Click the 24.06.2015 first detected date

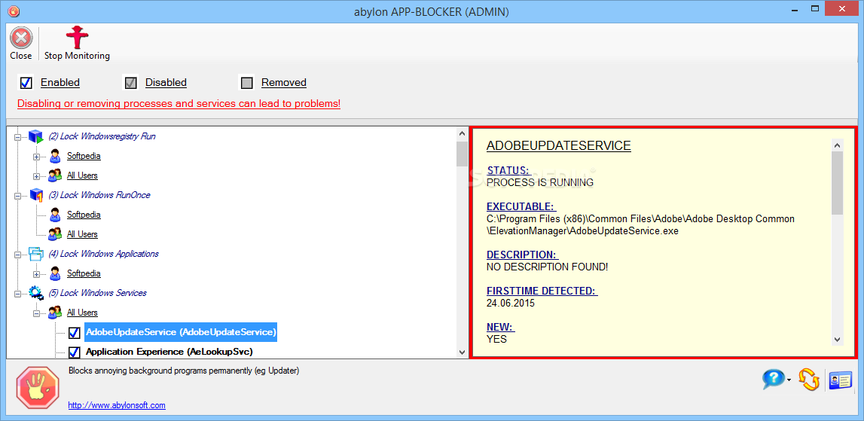click(x=511, y=303)
